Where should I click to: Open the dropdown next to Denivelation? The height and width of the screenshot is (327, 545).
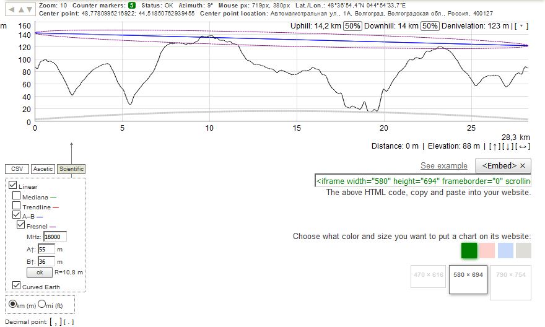tap(522, 26)
